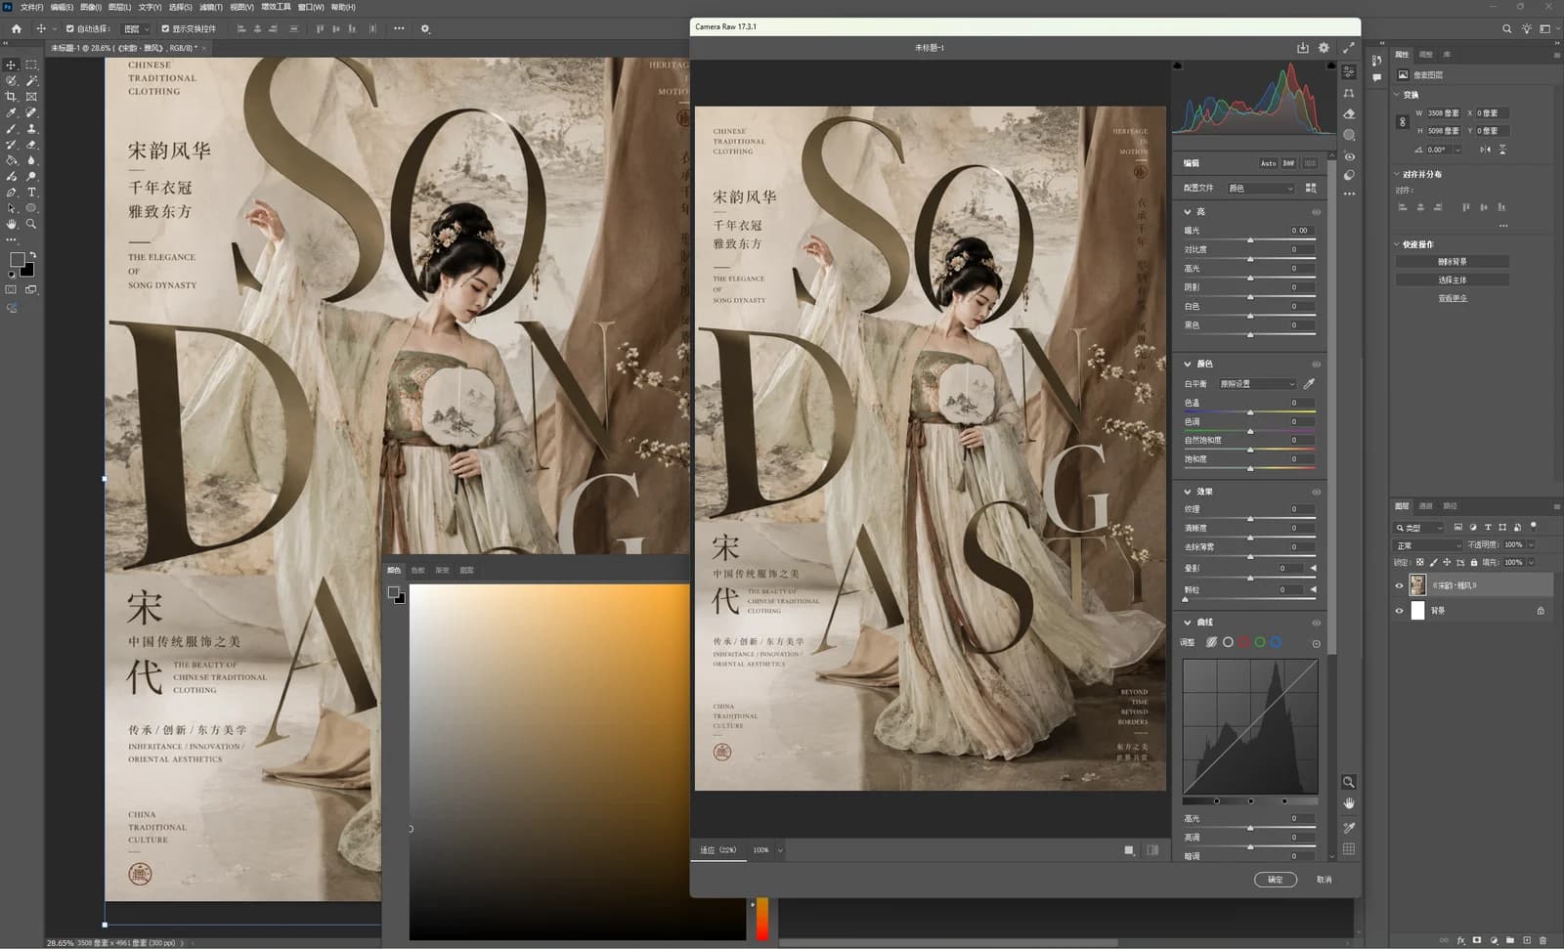The width and height of the screenshot is (1564, 949).
Task: Select the Crop tool in the toolbox
Action: coord(12,97)
